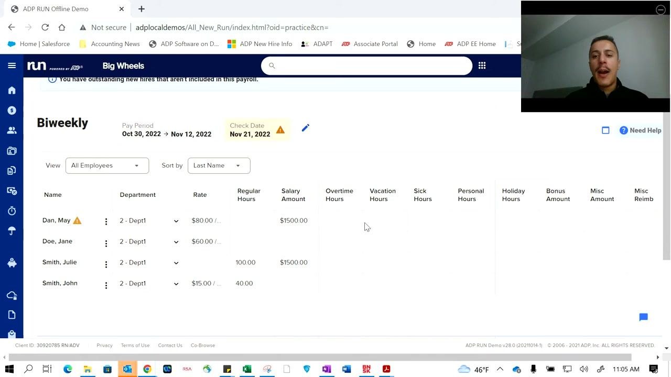Viewport: 671px width, 377px height.
Task: Open the payroll dollar-sign sidebar icon
Action: pyautogui.click(x=12, y=110)
